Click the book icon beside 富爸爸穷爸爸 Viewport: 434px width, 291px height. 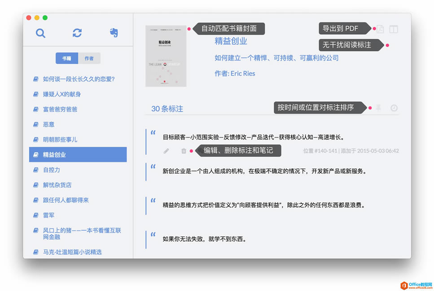[36, 110]
